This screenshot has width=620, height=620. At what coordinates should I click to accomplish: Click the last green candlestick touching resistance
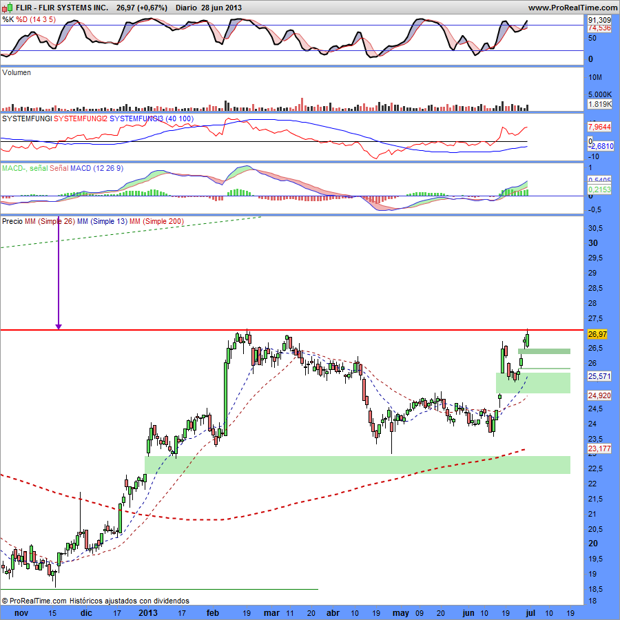coord(527,340)
